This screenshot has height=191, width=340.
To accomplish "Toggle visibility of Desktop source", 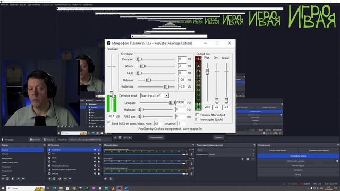I will click(x=95, y=173).
